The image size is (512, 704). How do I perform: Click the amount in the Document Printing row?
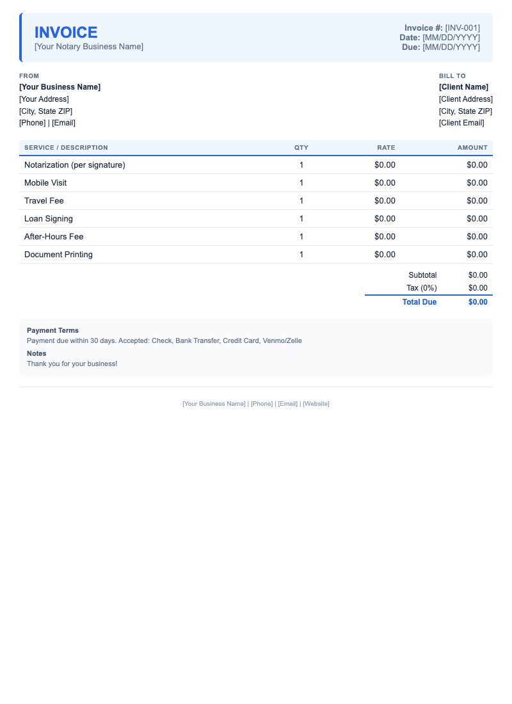(x=477, y=255)
